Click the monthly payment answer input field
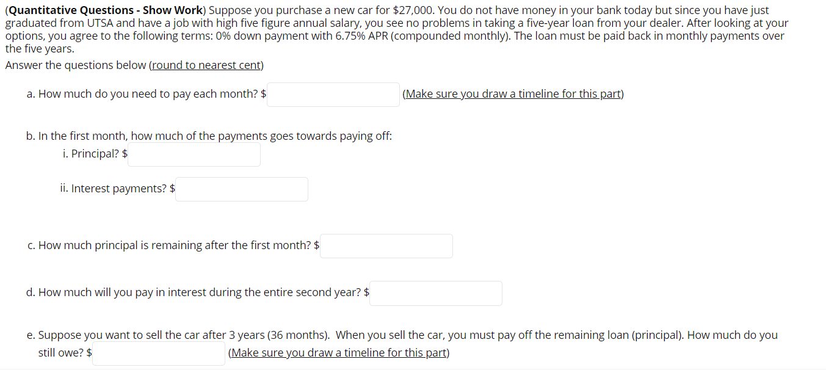 [333, 94]
